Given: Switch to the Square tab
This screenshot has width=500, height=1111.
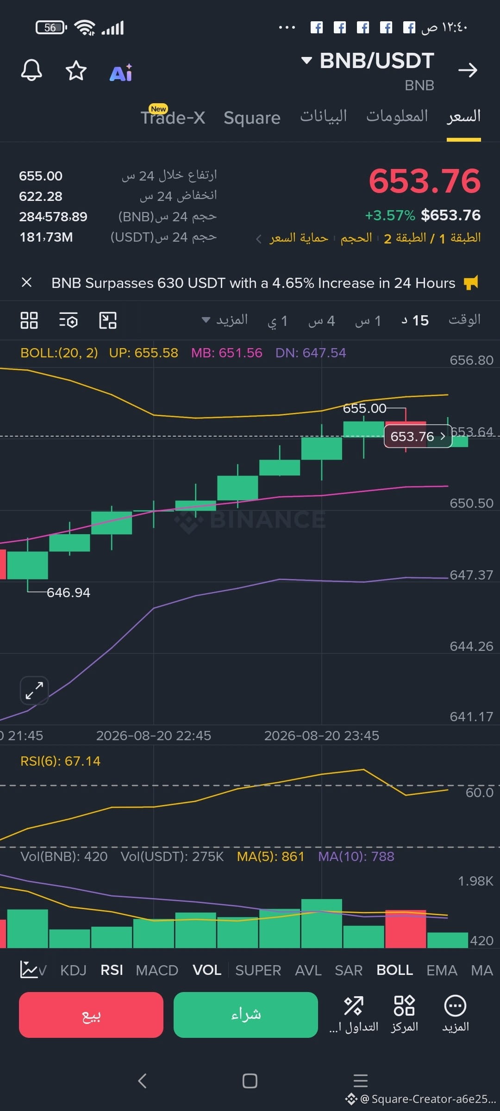Looking at the screenshot, I should coord(252,118).
